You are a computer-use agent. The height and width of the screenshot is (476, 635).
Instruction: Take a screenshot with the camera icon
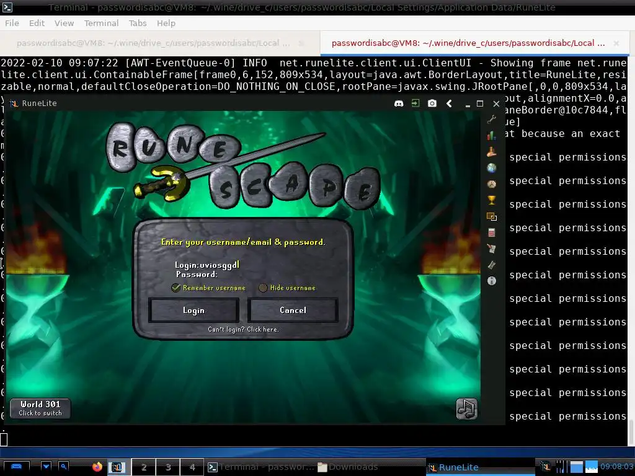(432, 104)
